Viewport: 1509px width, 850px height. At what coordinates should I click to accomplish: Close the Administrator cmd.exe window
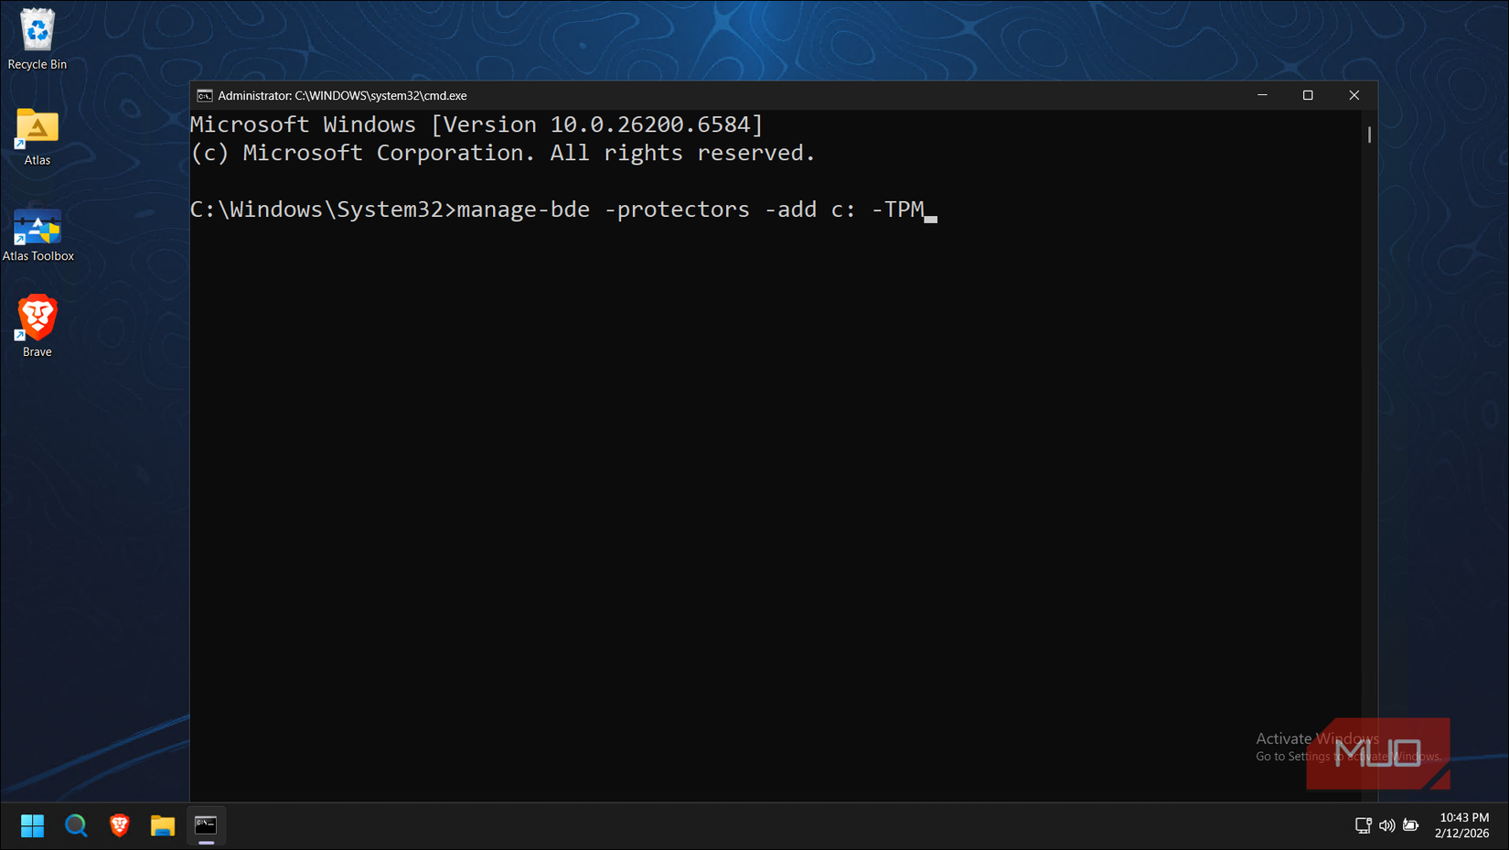coord(1354,95)
